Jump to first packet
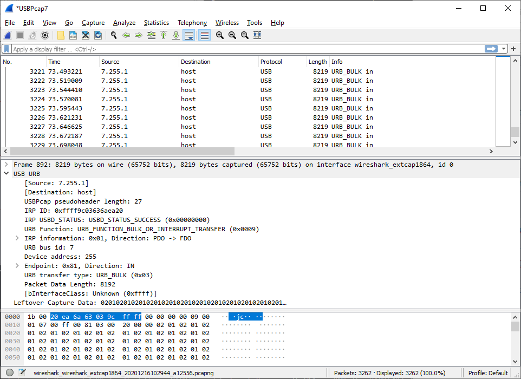The height and width of the screenshot is (379, 521). (164, 35)
